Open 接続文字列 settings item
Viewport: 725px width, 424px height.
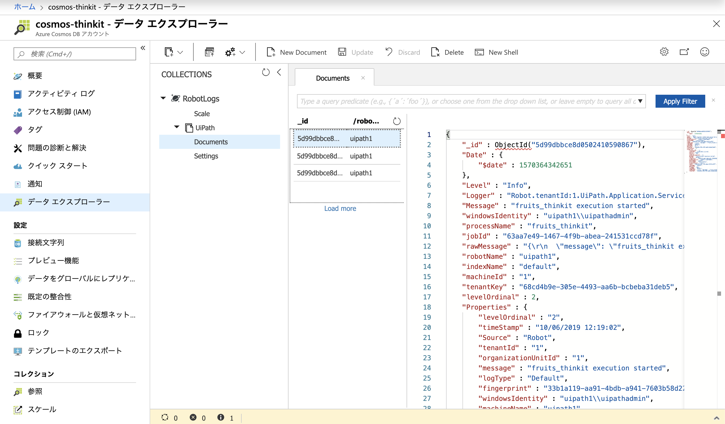click(x=75, y=243)
